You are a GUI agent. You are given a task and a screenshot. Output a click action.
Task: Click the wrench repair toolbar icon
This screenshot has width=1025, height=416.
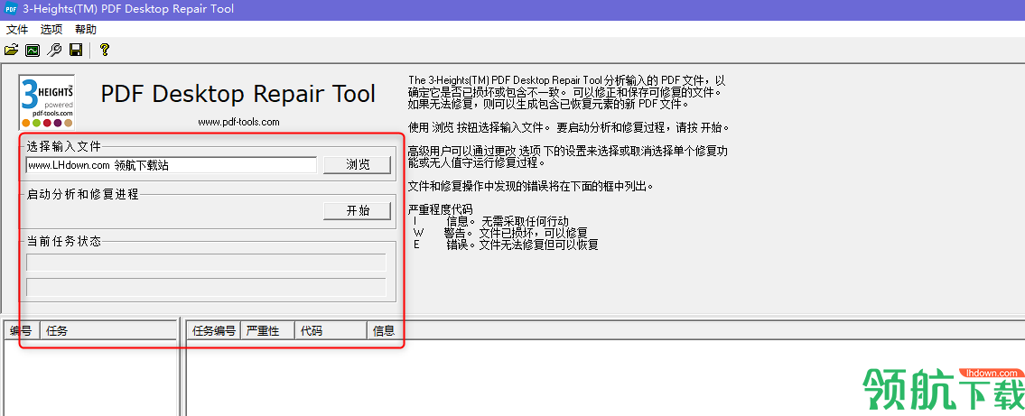(54, 50)
